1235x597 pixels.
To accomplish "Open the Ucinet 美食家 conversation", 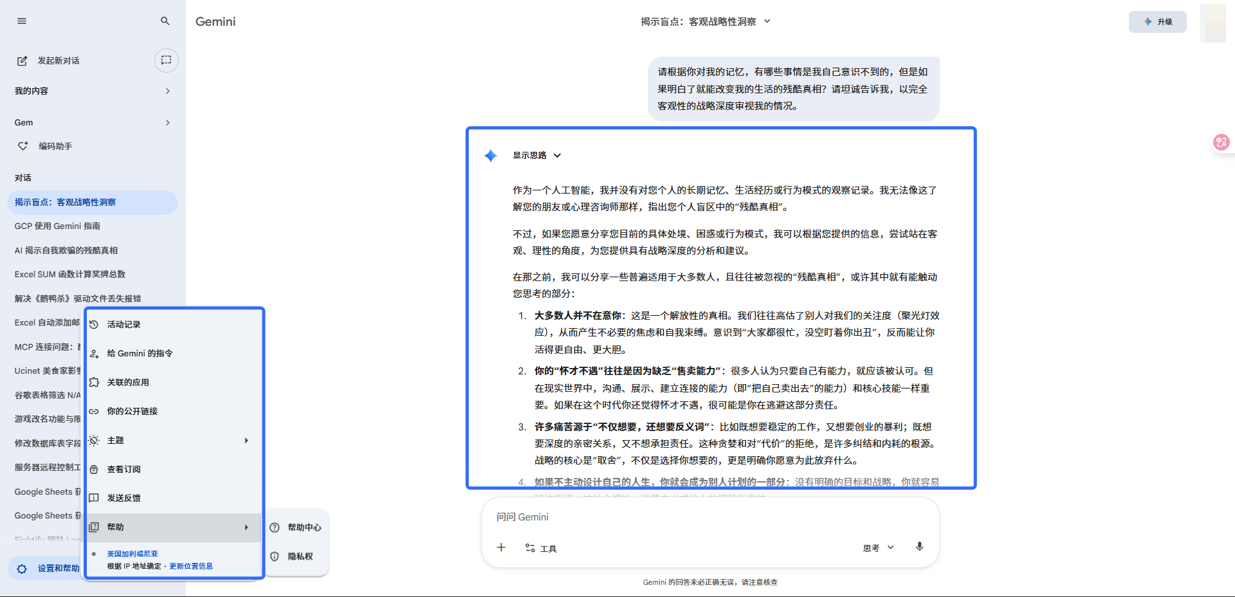I will pos(46,371).
